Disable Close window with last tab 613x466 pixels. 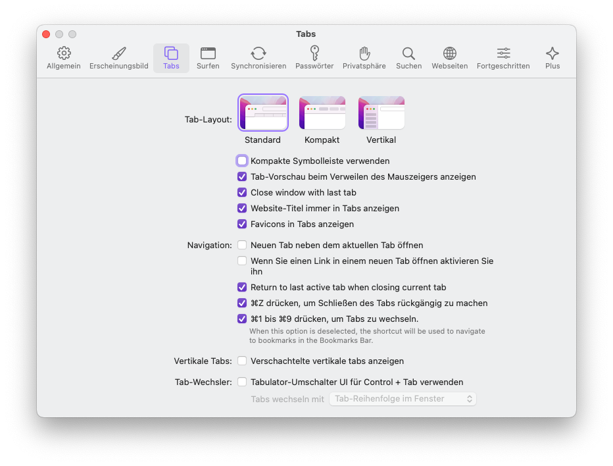242,192
